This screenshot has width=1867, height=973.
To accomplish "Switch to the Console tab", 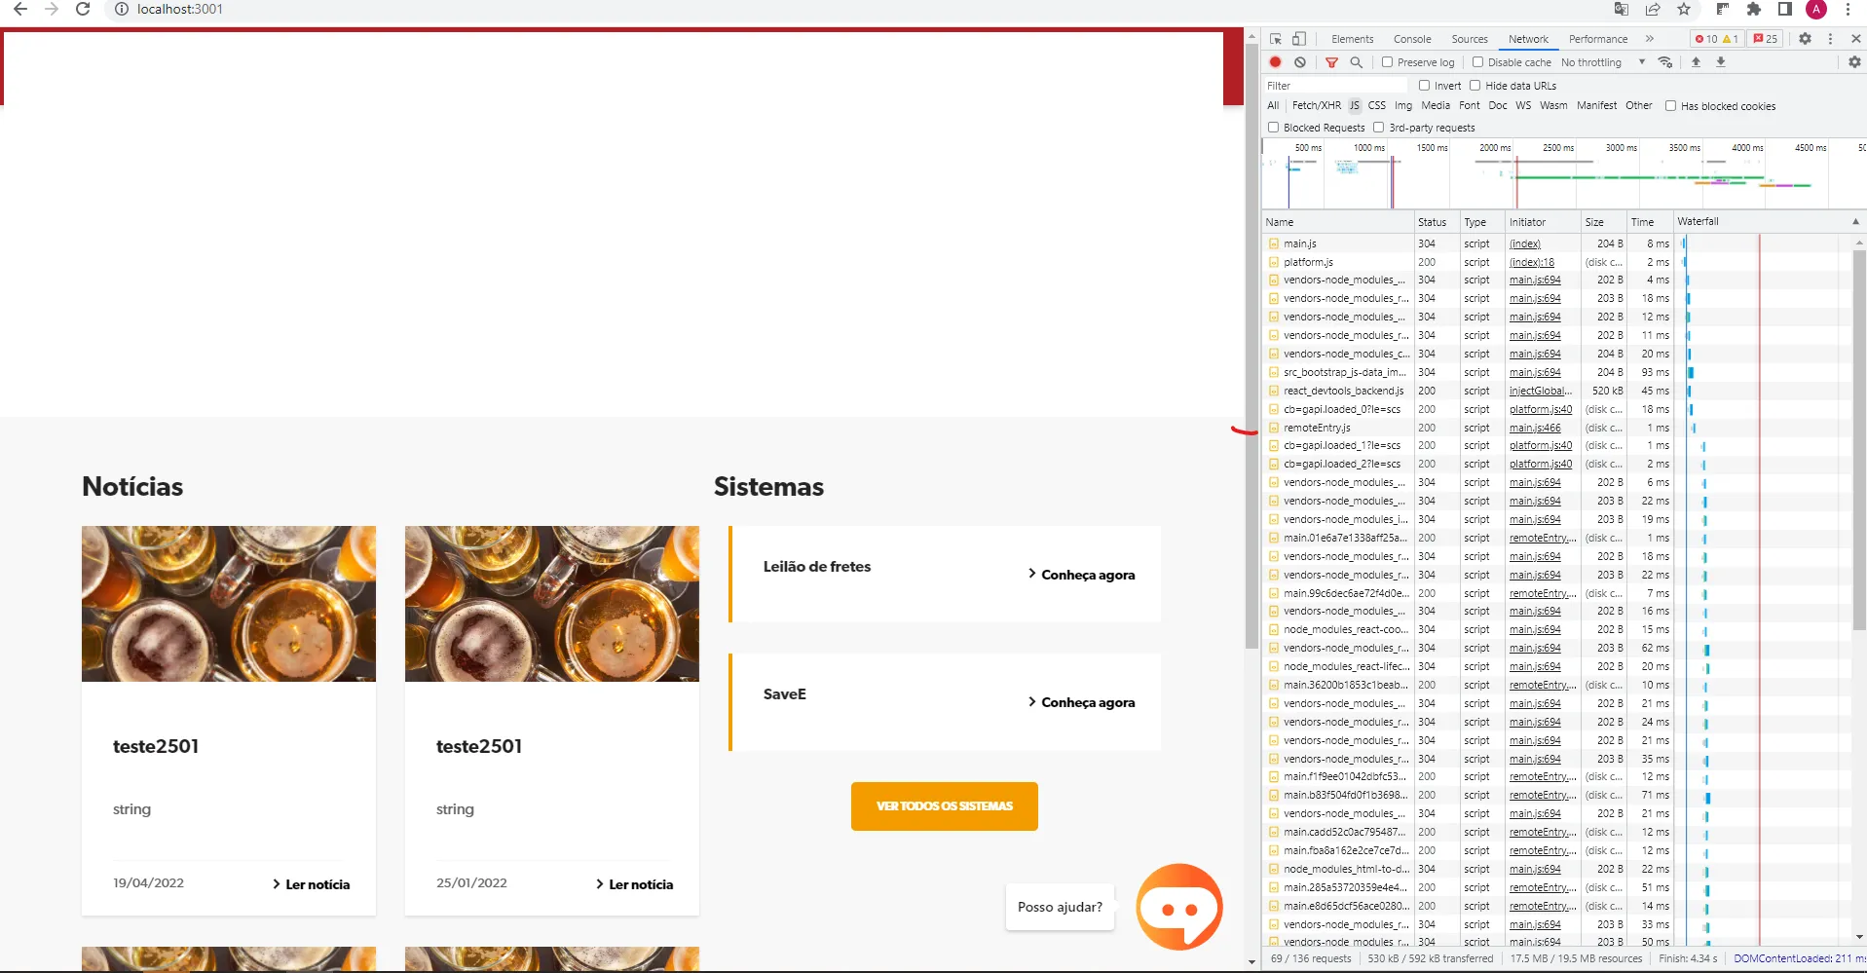I will click(1412, 39).
